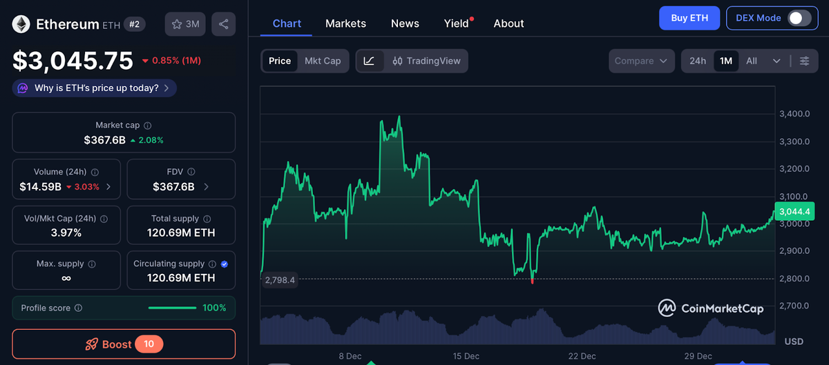Screen dimensions: 829x365
Task: Click the USD currency label
Action: [x=794, y=342]
